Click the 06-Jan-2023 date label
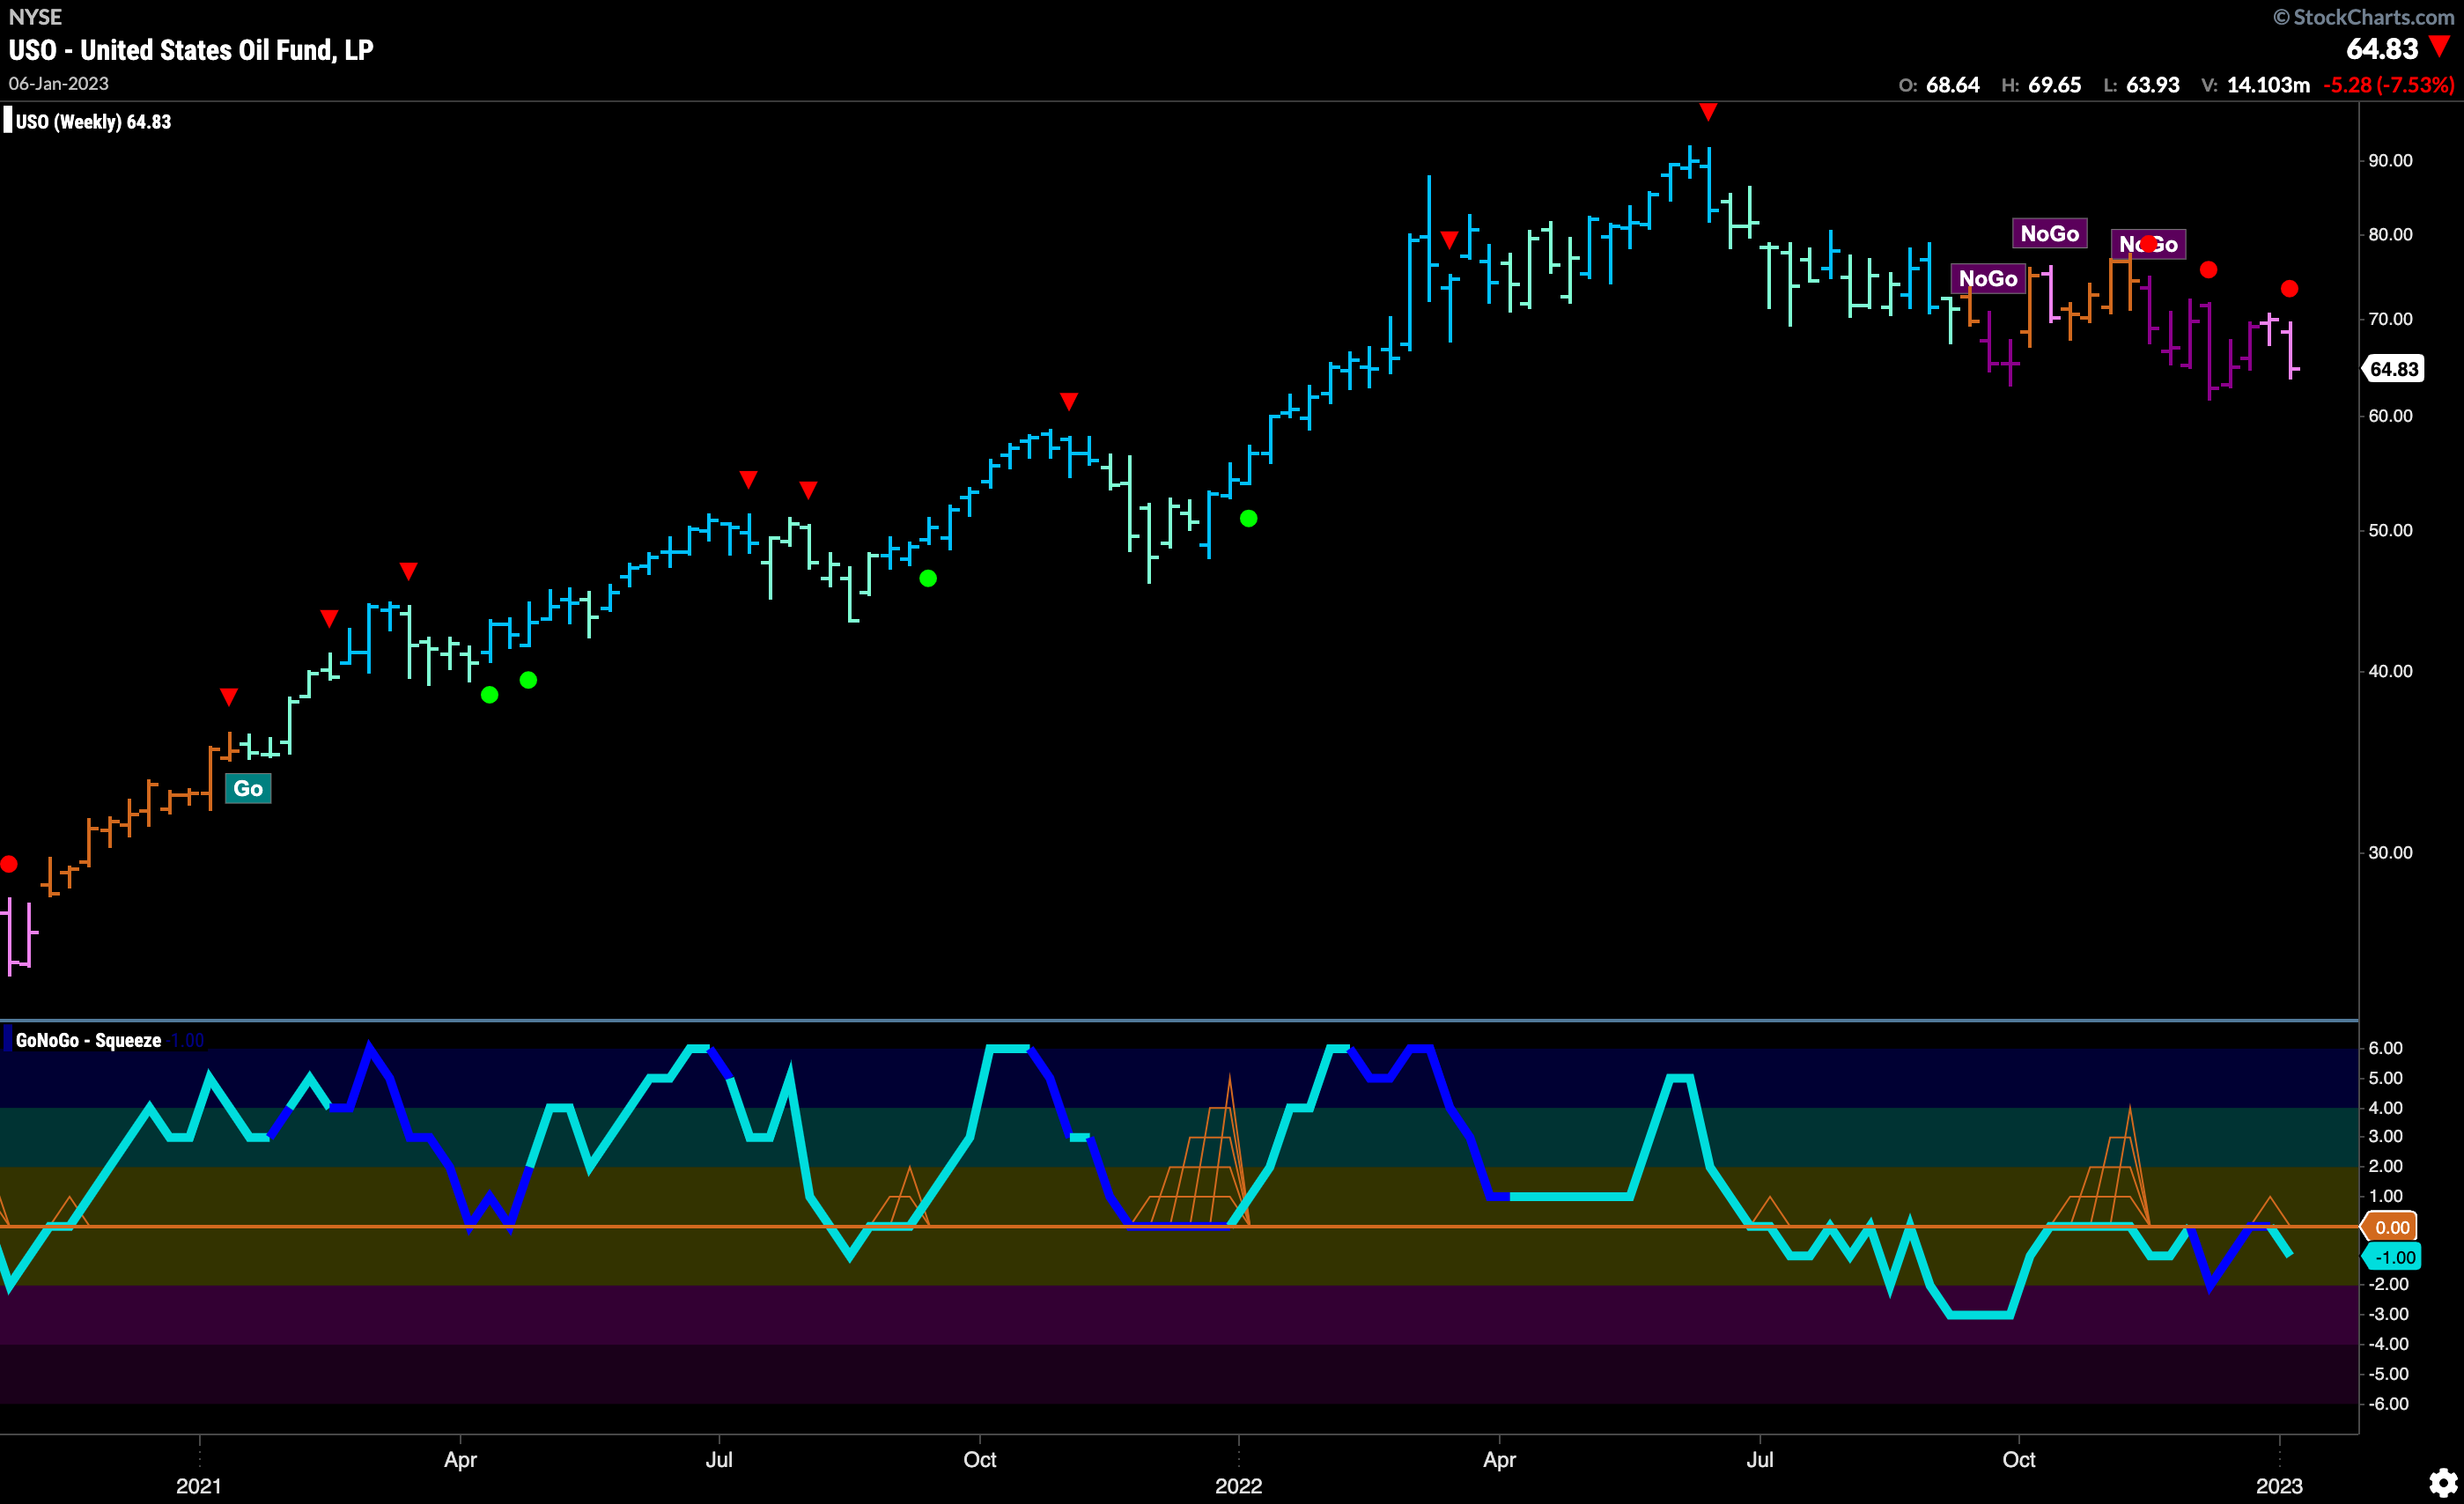Screen dimensions: 2464x1504 (58, 84)
